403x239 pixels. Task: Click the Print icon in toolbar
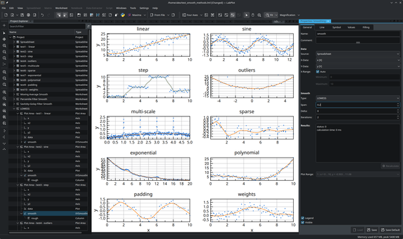(28, 15)
